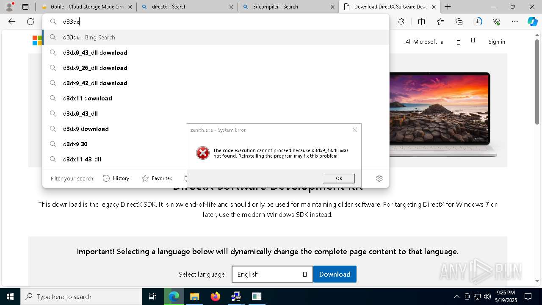The image size is (542, 305).
Task: Click the page's vertical scrollbar down arrow
Action: (x=537, y=281)
